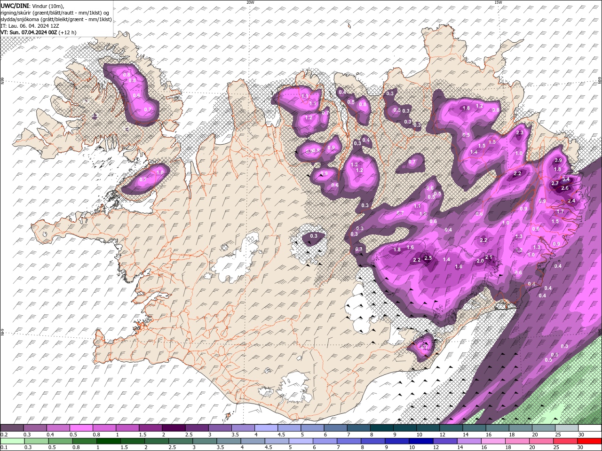Viewport: 602px width, 451px height.
Task: Select the bright pink 0.5 swatch in the upper legend
Action: (81, 428)
